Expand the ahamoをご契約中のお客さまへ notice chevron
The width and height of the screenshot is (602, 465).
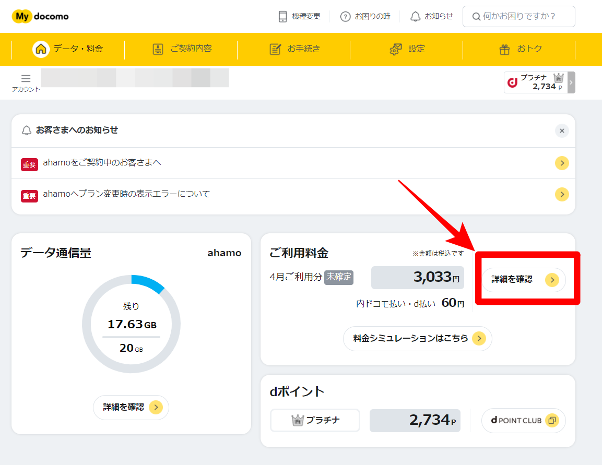pos(562,163)
